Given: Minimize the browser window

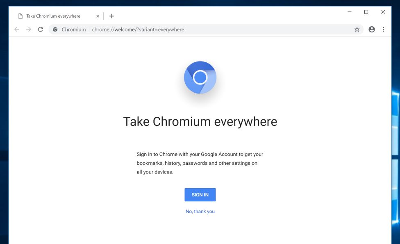Looking at the screenshot, I should (x=349, y=12).
